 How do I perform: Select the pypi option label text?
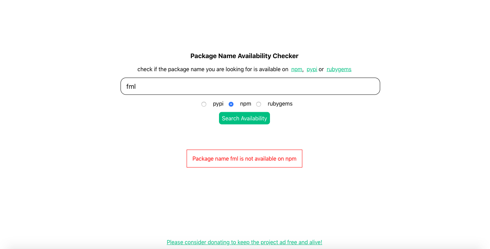218,104
